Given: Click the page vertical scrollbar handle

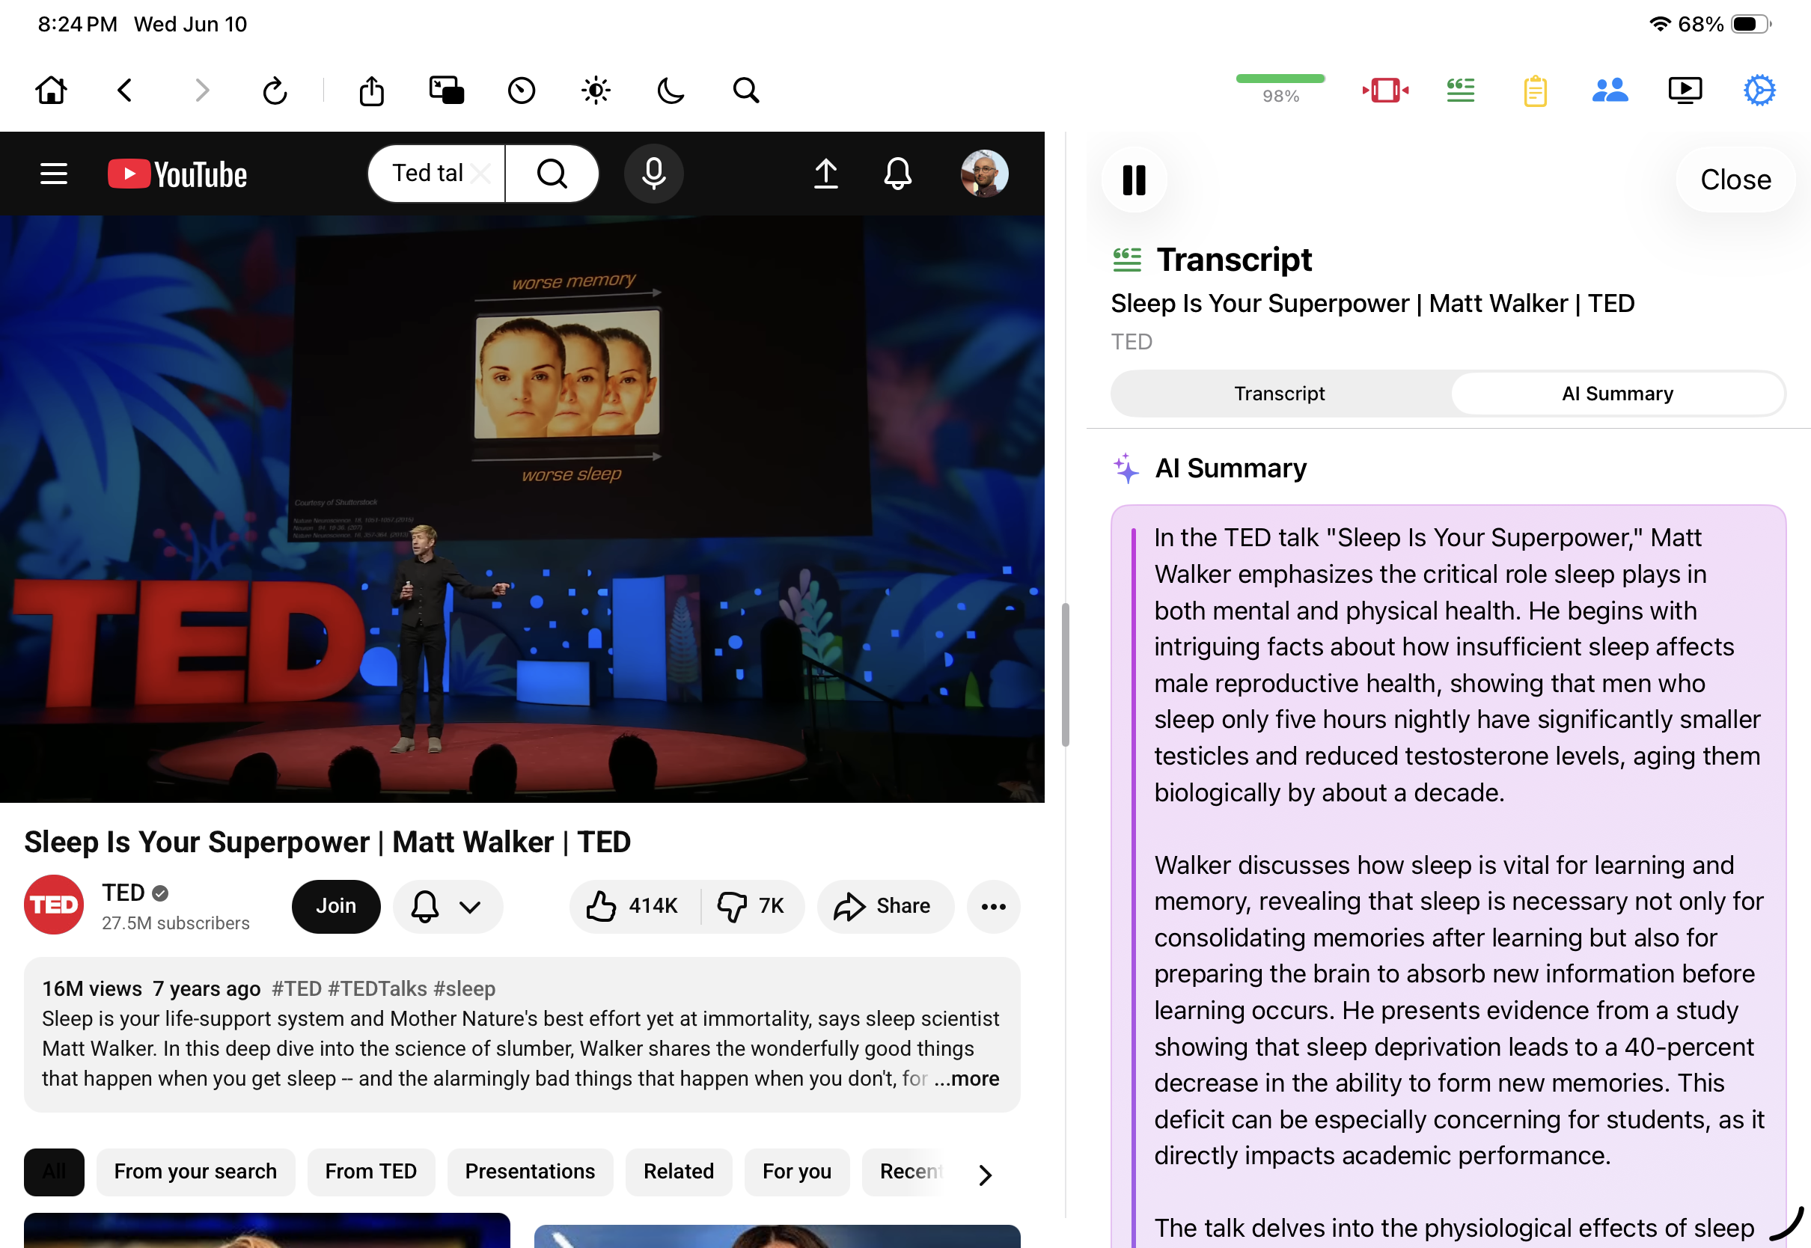Looking at the screenshot, I should [x=1065, y=675].
